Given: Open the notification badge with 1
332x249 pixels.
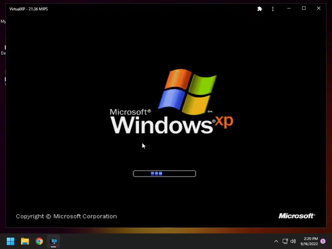Looking at the screenshot, I should point(323,241).
